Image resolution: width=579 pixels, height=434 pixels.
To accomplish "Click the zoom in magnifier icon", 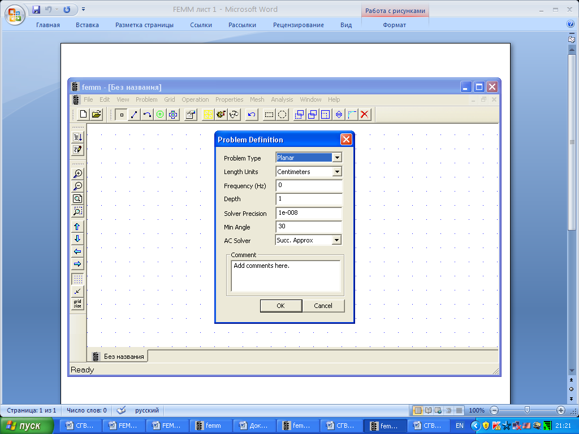I will 77,173.
